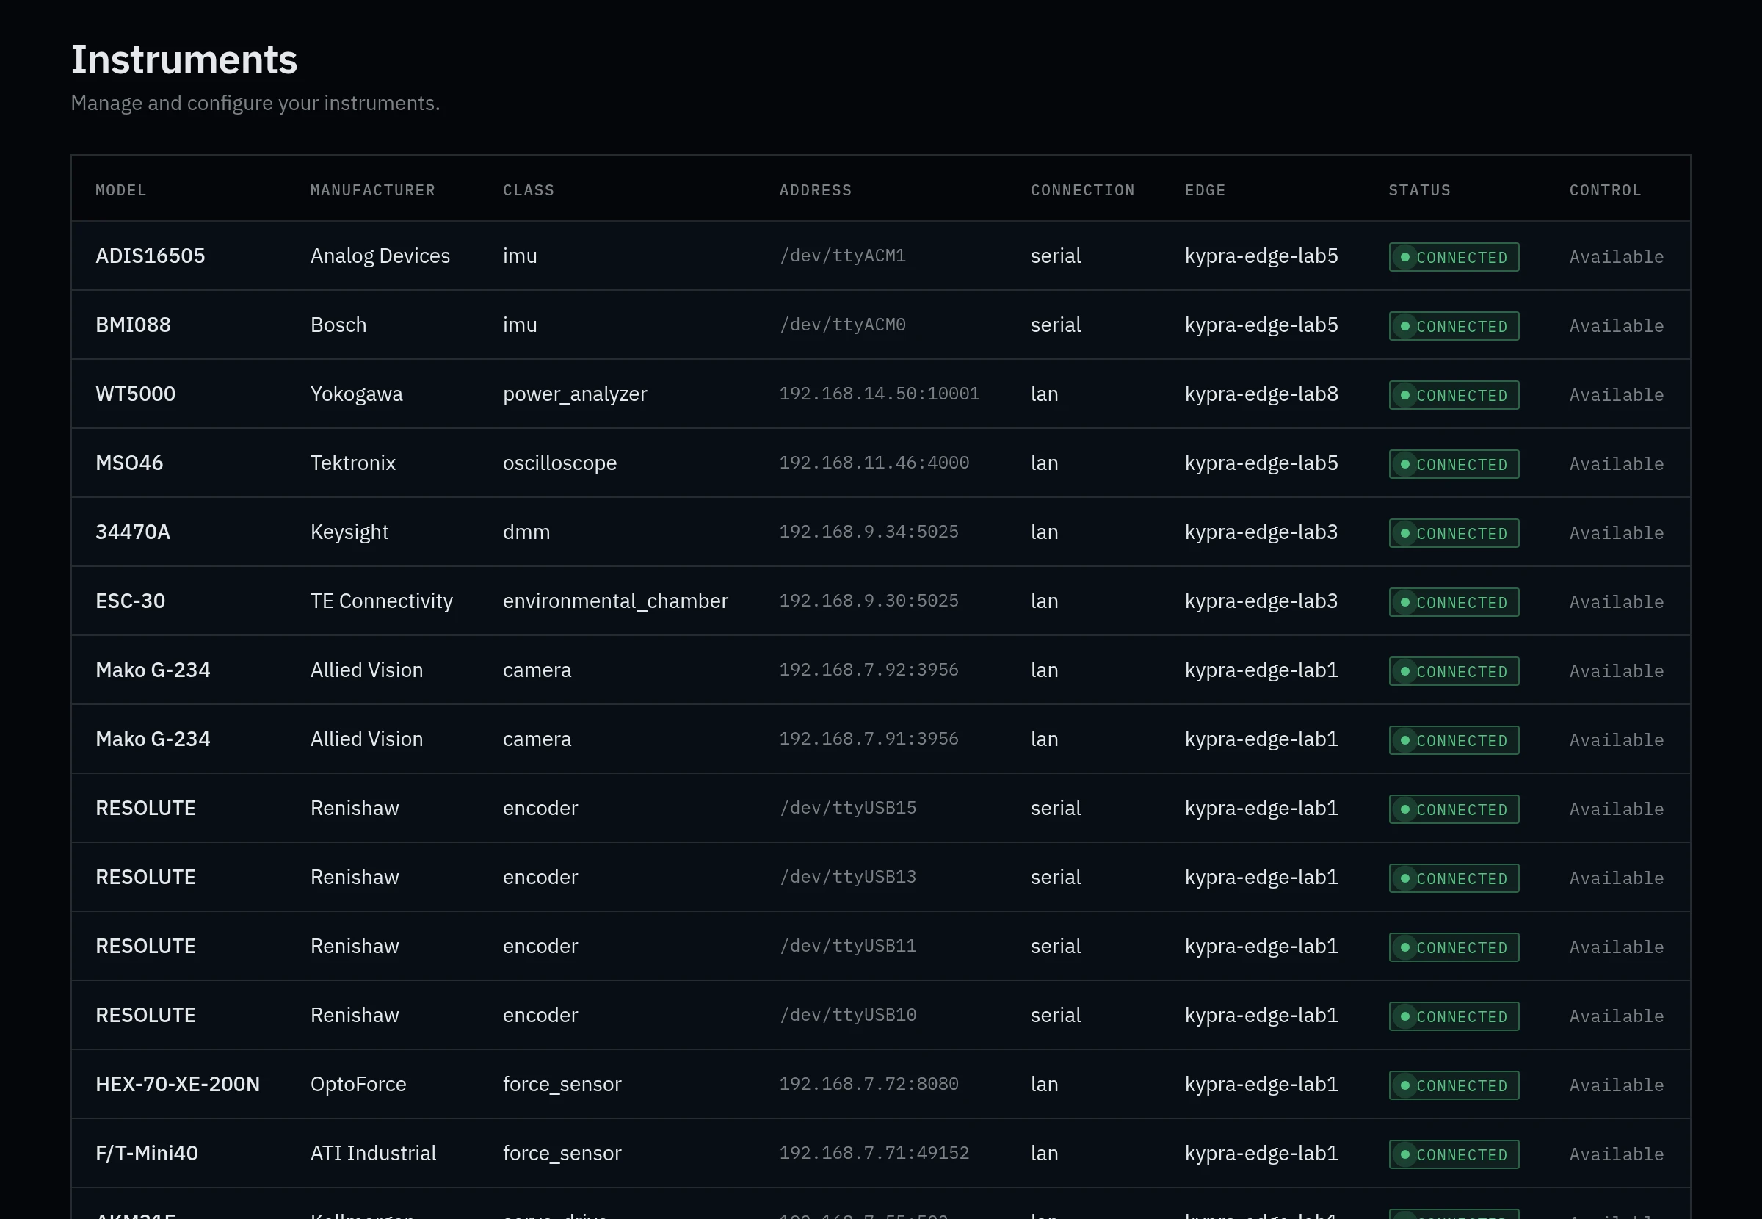Click the 192.168.9.34:5025 address
The image size is (1762, 1219).
pyautogui.click(x=868, y=532)
